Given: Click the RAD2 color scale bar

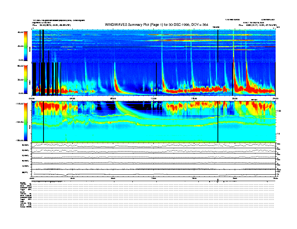Looking at the screenshot, I should [25, 46].
